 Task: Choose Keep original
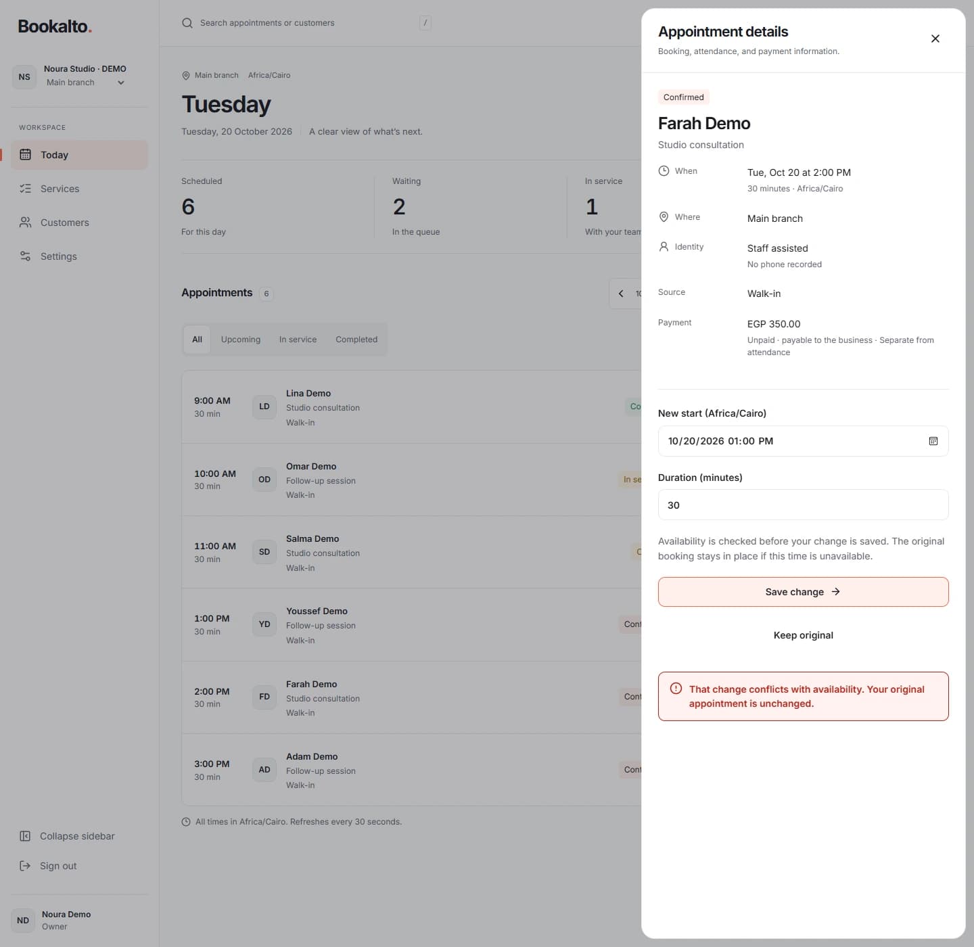803,635
